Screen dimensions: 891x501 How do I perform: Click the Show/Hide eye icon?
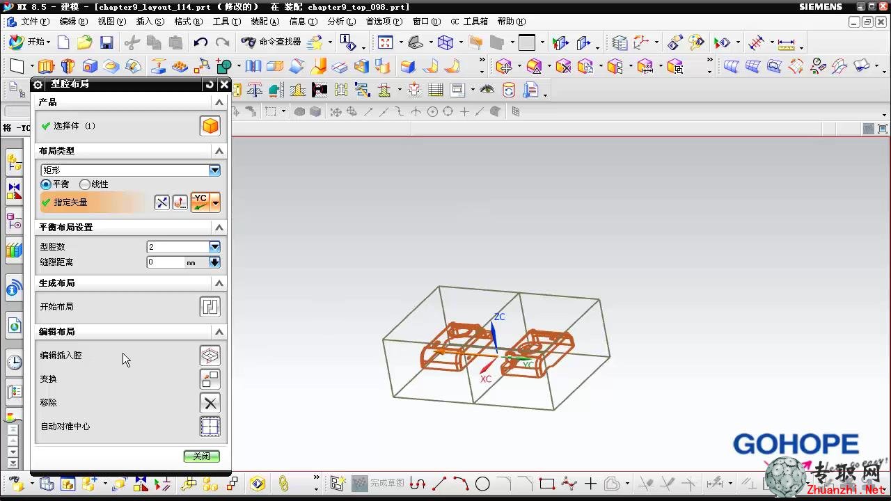coord(487,90)
